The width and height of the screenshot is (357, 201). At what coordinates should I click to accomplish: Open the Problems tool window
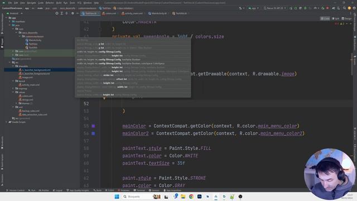[x=124, y=190]
